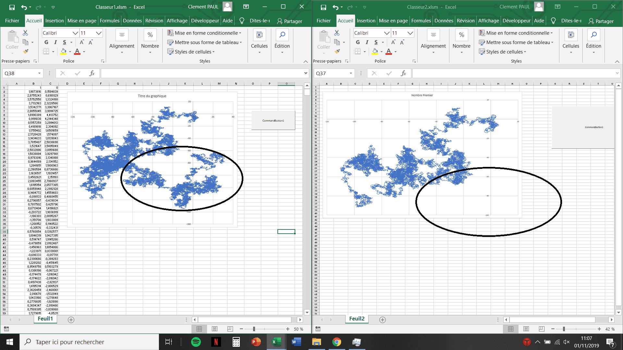Click Undo icon in Classeur2 window
The height and width of the screenshot is (350, 623).
pos(335,7)
